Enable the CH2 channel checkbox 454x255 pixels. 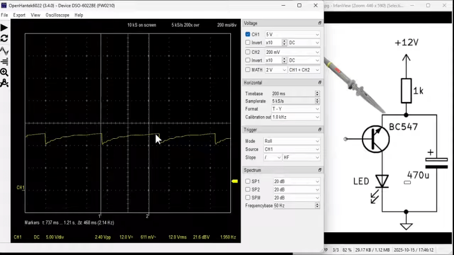247,52
